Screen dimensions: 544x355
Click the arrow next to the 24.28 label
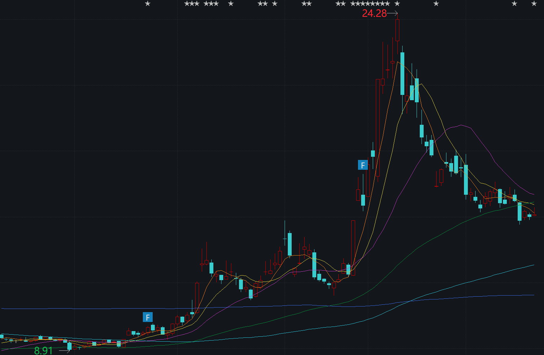coord(393,14)
